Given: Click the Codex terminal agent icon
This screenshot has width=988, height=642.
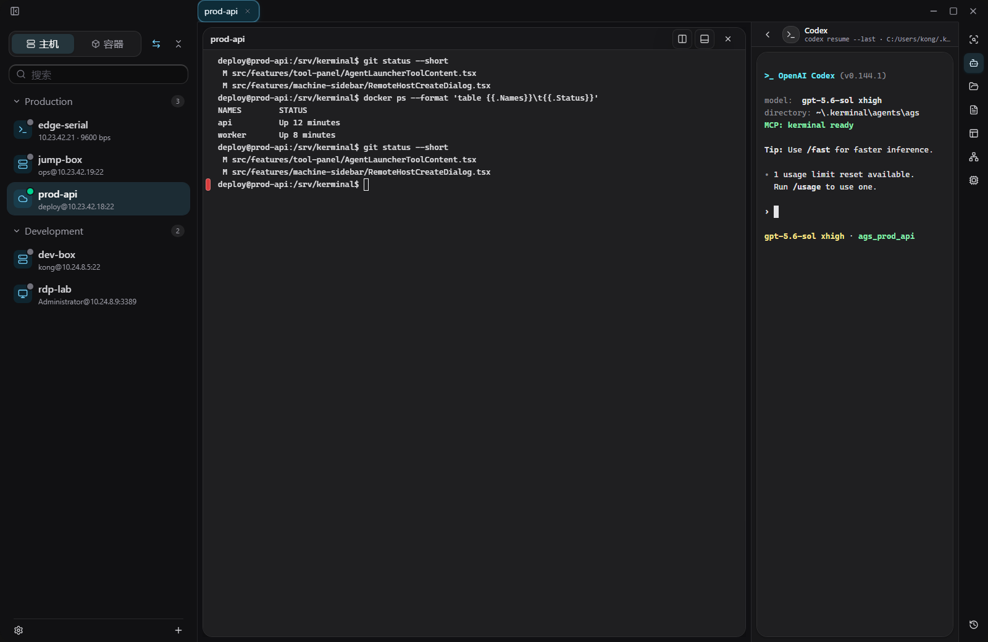Looking at the screenshot, I should (x=790, y=35).
